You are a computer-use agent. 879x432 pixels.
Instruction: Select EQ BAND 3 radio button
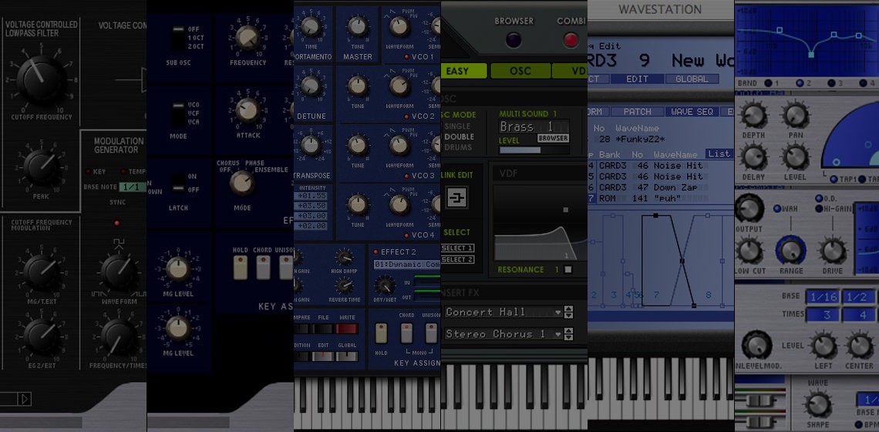pyautogui.click(x=831, y=83)
